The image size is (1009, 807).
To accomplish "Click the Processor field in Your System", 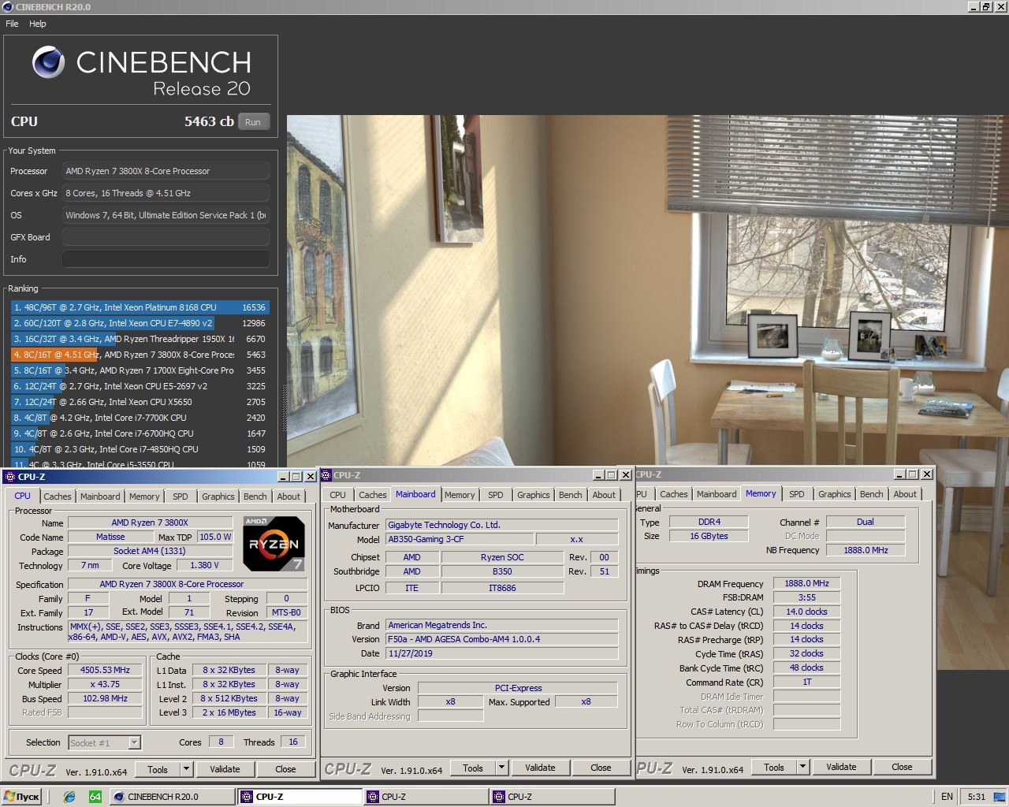I will tap(166, 171).
